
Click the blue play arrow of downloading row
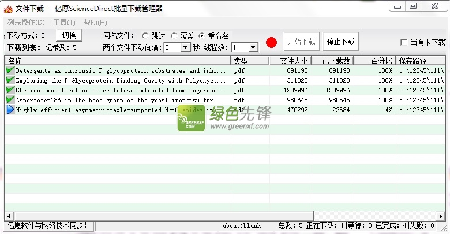point(10,110)
